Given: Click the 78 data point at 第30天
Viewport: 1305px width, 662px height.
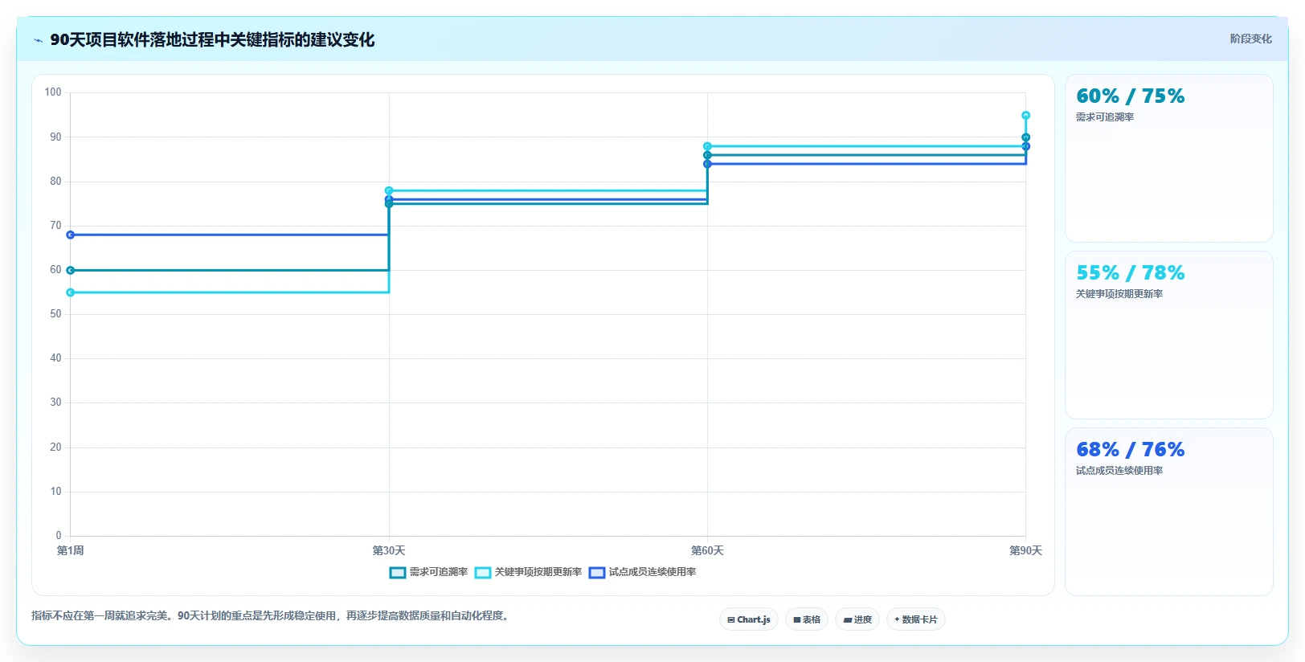Looking at the screenshot, I should pyautogui.click(x=389, y=190).
